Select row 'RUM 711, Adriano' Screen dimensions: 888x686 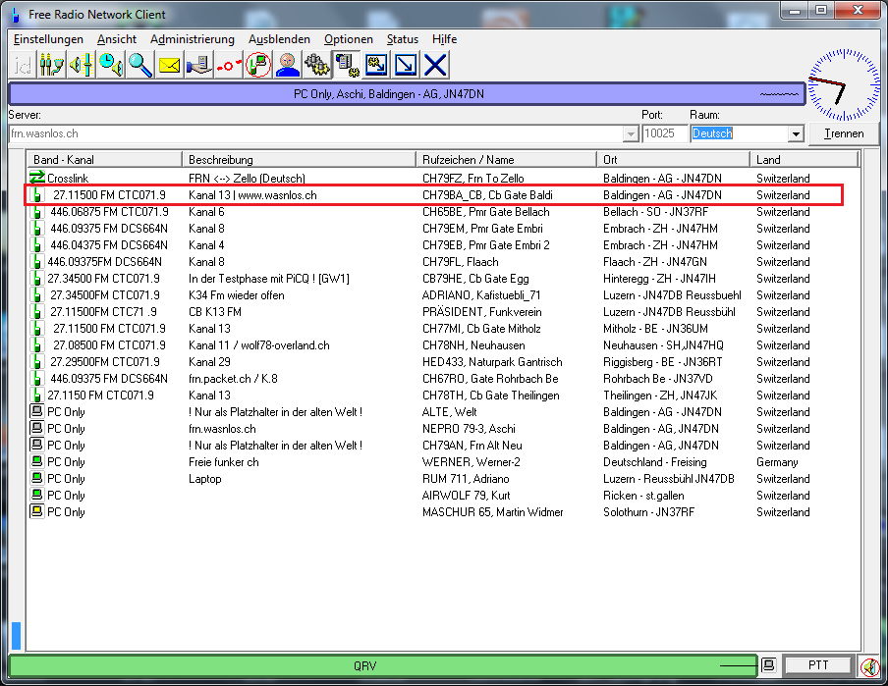point(443,479)
